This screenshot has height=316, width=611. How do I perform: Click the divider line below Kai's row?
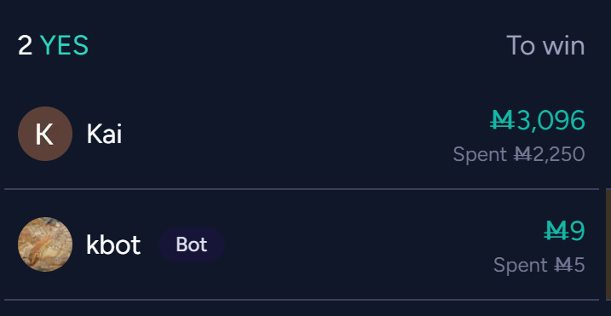[302, 189]
